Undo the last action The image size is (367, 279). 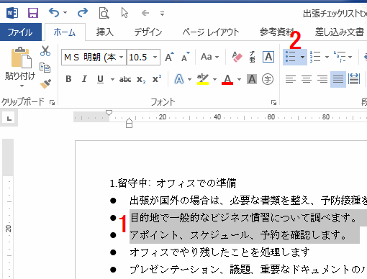tap(54, 12)
